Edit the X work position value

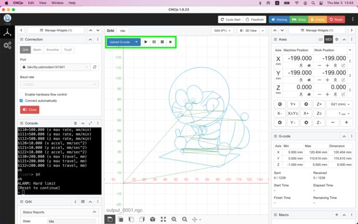pos(343,66)
